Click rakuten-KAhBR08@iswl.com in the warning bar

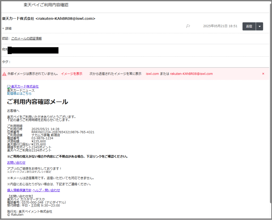click(191, 74)
